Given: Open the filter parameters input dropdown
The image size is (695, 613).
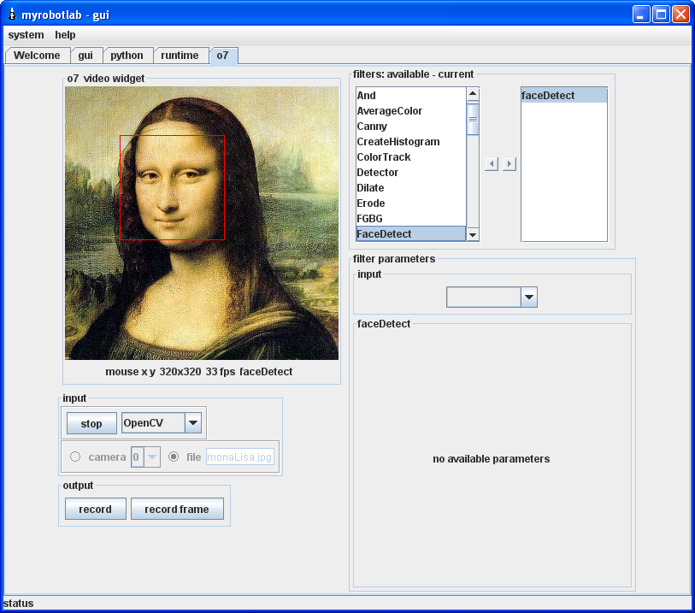Looking at the screenshot, I should click(529, 297).
